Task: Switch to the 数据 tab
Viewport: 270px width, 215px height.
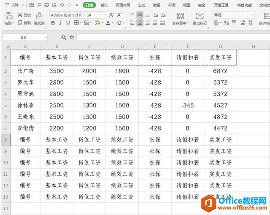Action: pos(157,5)
